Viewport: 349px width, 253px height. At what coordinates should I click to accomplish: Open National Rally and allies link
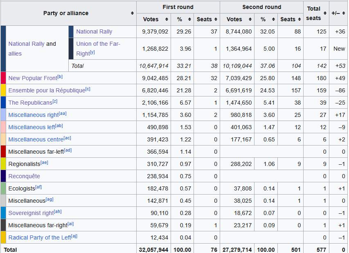click(x=26, y=44)
